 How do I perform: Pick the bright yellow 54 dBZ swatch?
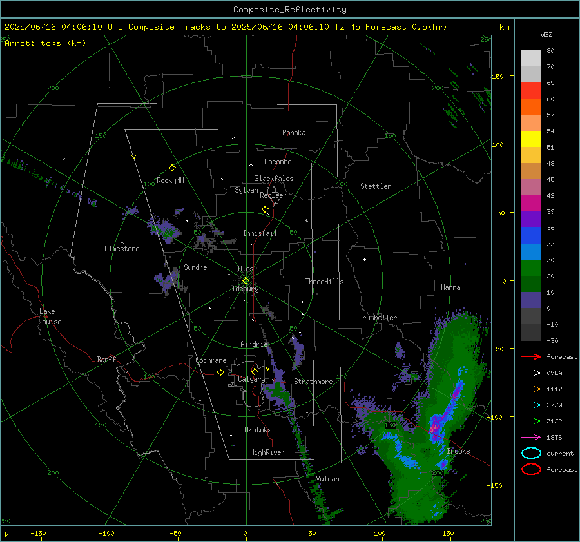(x=531, y=139)
